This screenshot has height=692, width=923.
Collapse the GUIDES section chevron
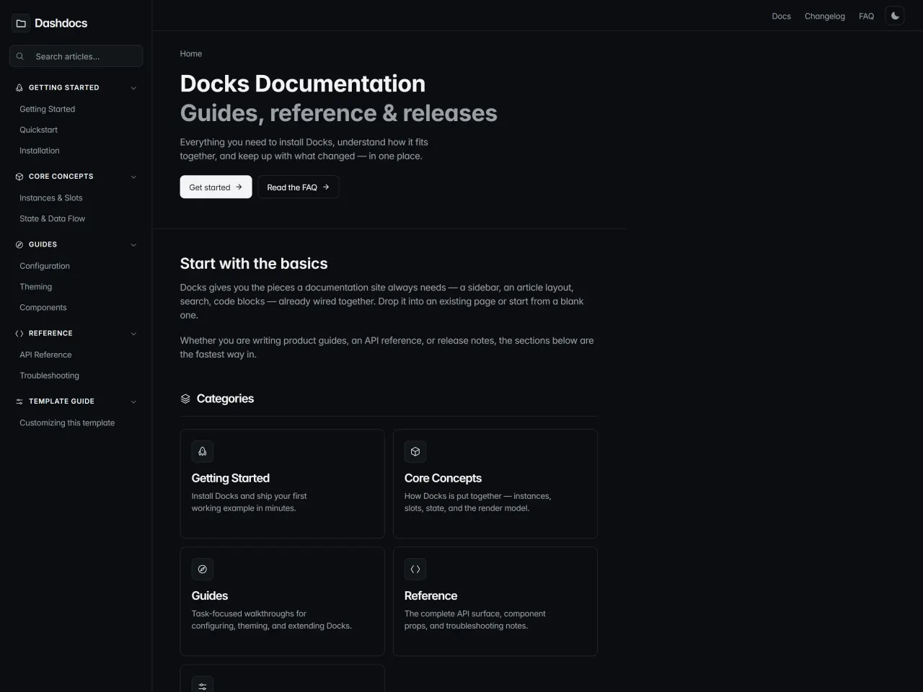coord(133,245)
